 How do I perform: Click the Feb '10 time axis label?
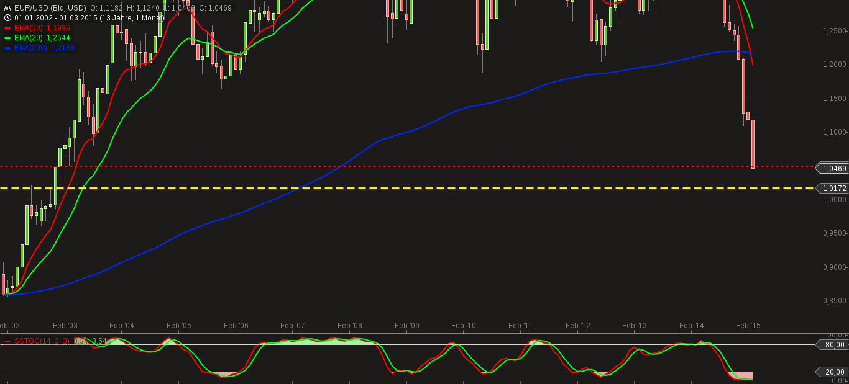pyautogui.click(x=464, y=325)
